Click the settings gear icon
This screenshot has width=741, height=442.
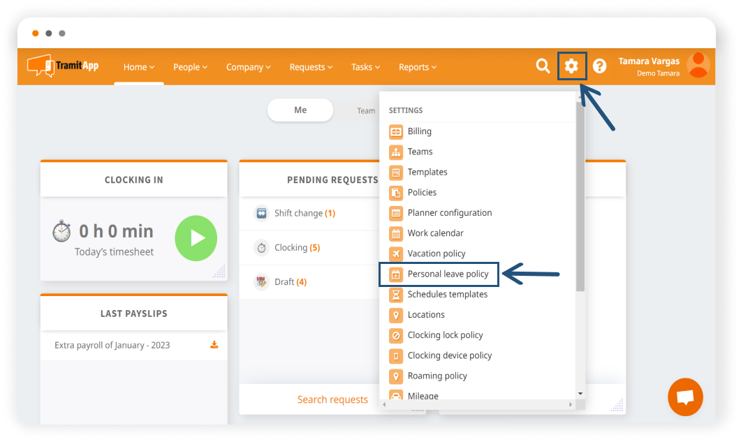[571, 66]
